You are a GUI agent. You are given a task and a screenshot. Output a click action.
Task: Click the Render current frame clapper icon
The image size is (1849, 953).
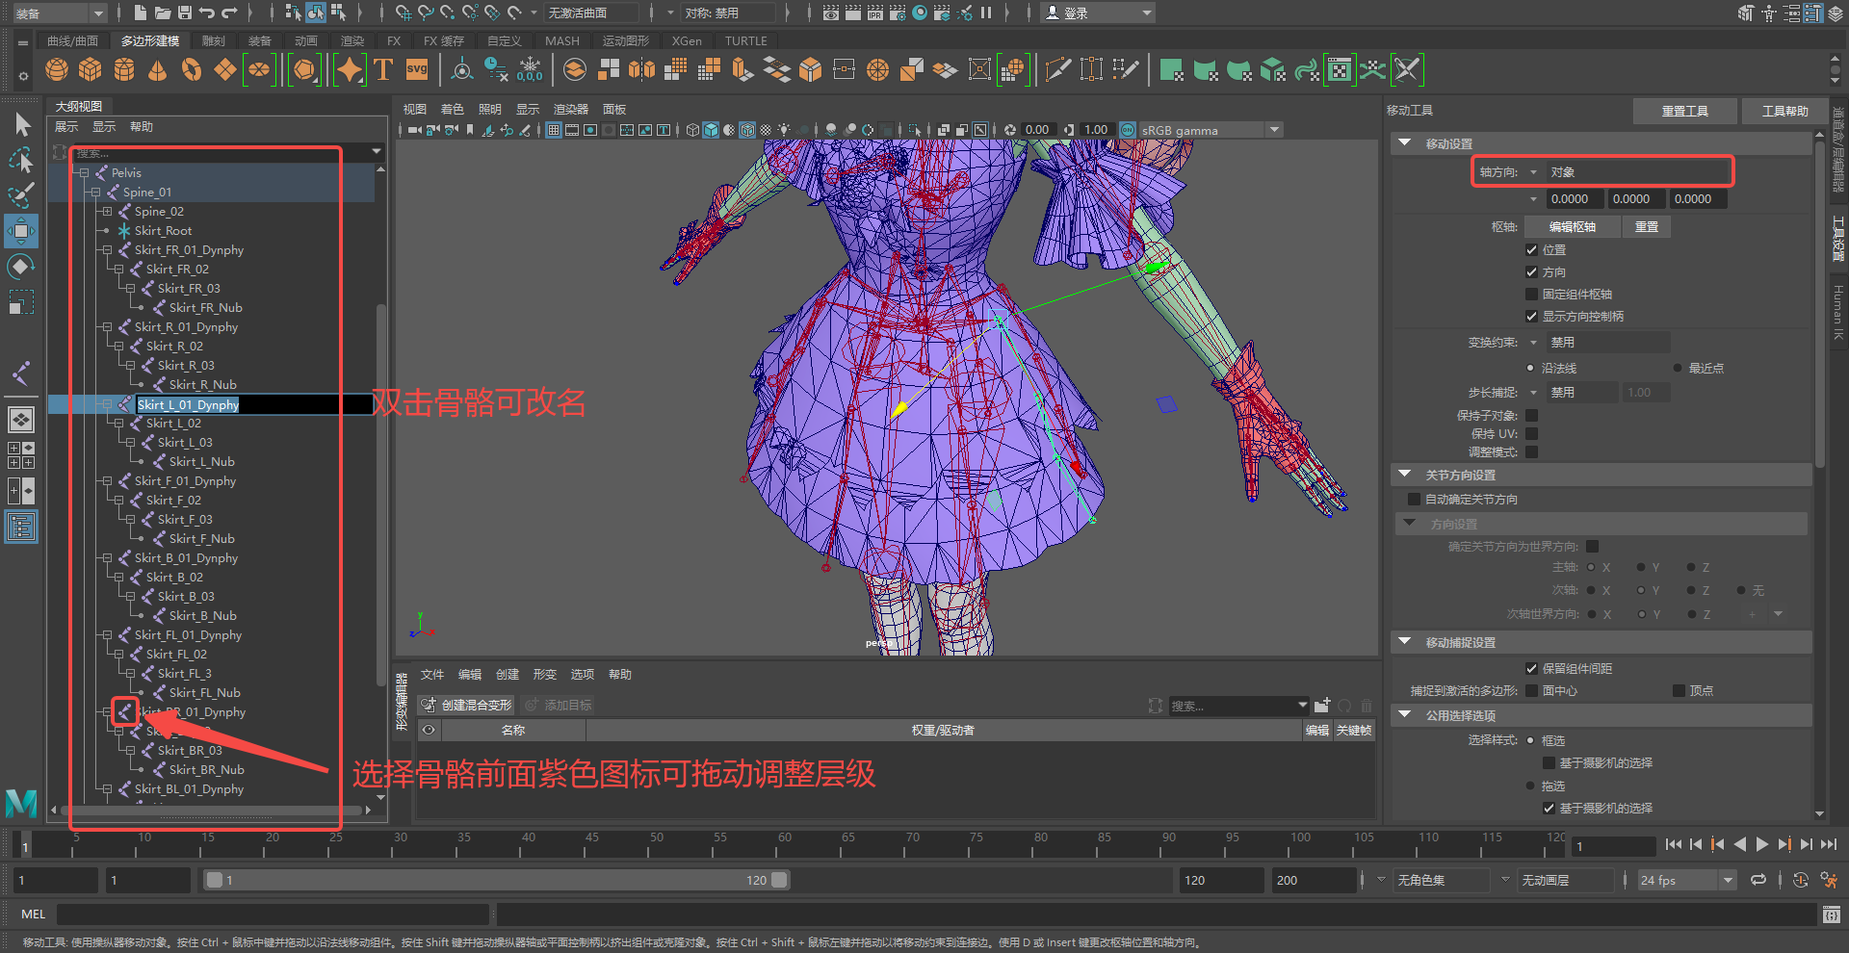pos(853,13)
